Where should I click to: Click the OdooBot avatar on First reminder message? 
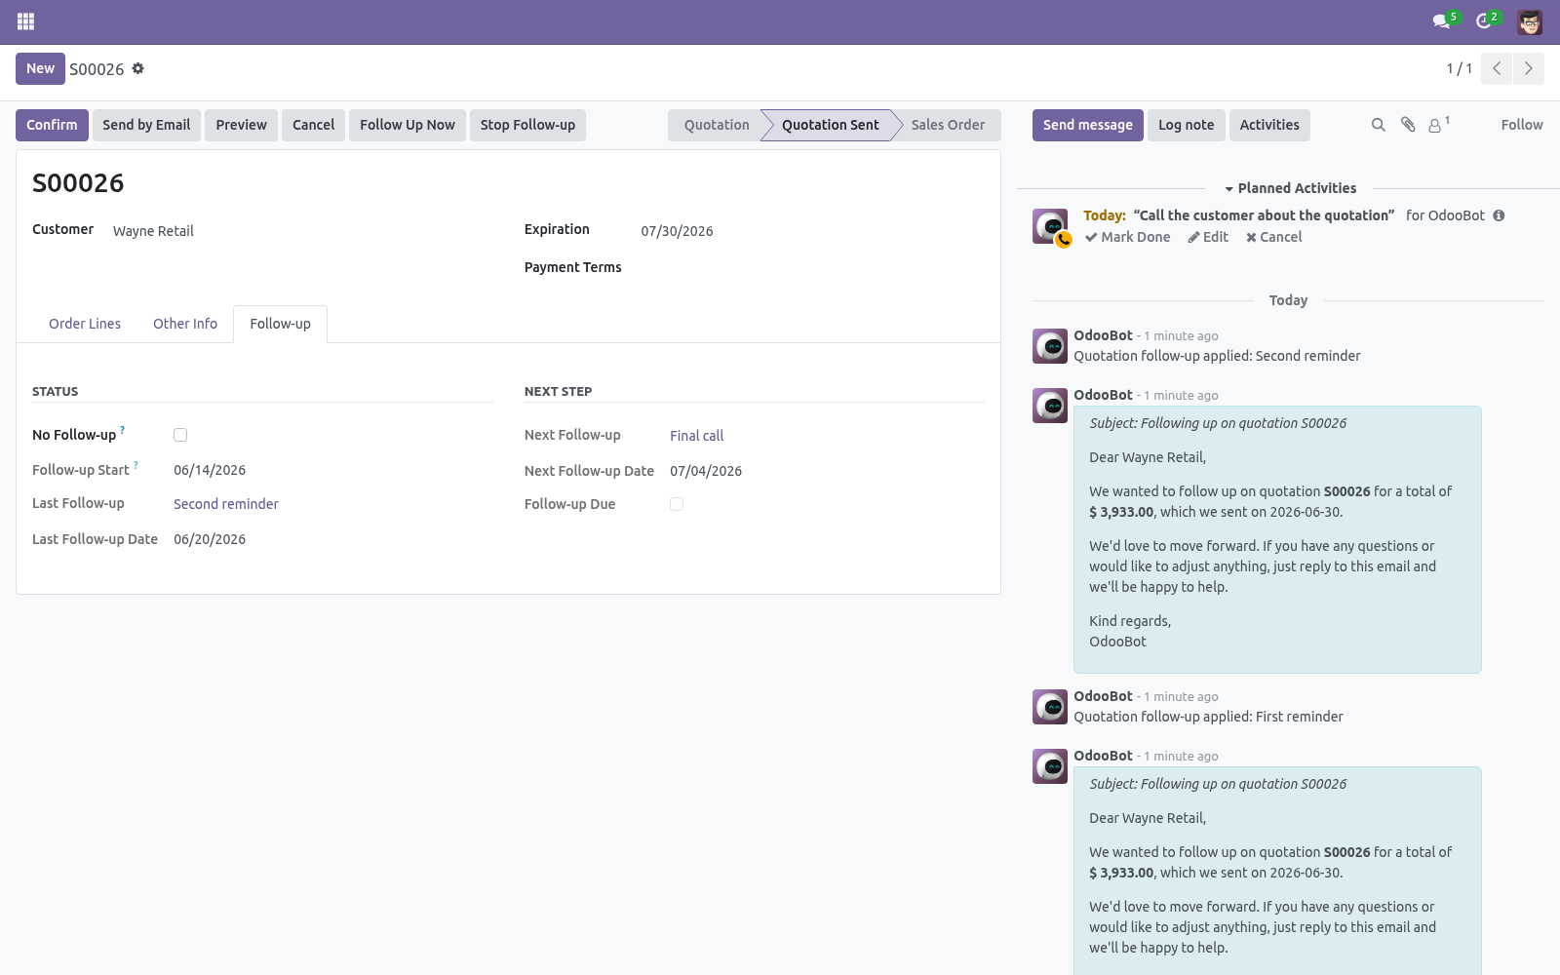[1050, 707]
